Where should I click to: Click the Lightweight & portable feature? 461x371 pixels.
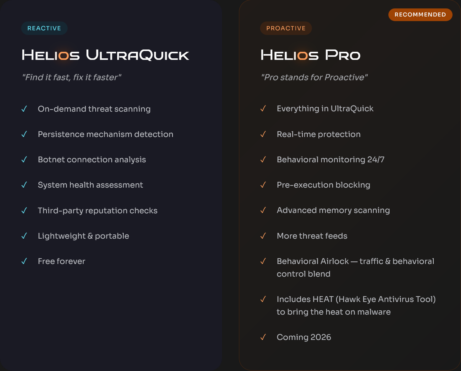pyautogui.click(x=83, y=236)
